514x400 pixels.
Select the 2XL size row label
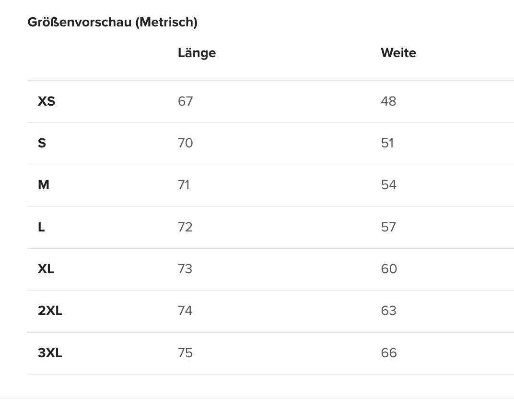coord(50,311)
